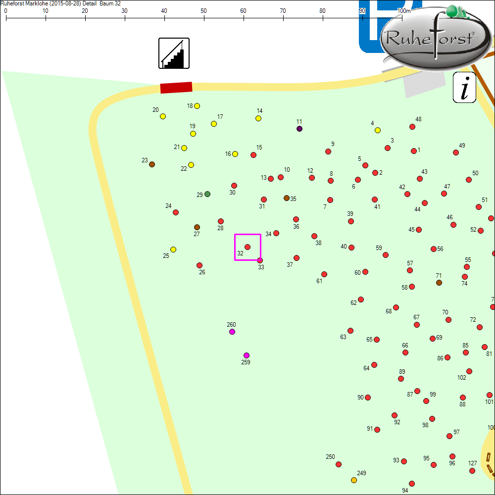Screen dimensions: 495x495
Task: Click the title text 'Ruheforst Marklohe (2015-08-28)'
Action: [41, 3]
